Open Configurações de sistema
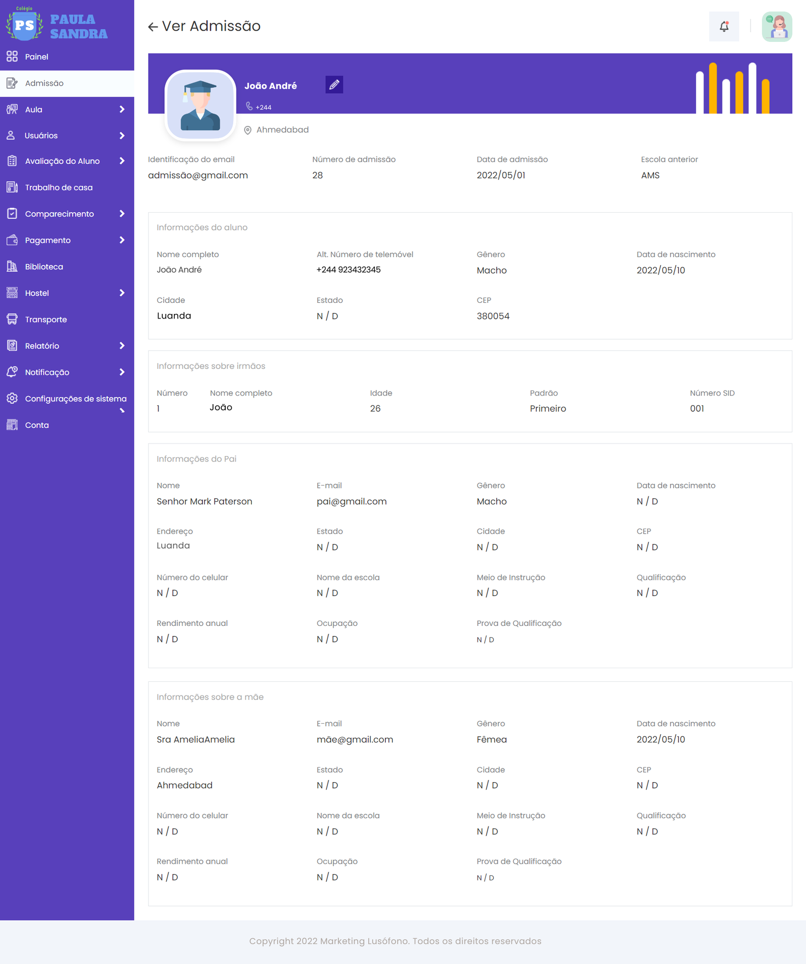The image size is (806, 964). (76, 399)
